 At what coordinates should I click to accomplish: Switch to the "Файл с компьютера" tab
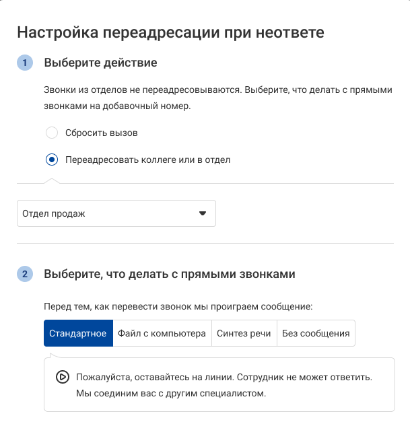pos(162,333)
